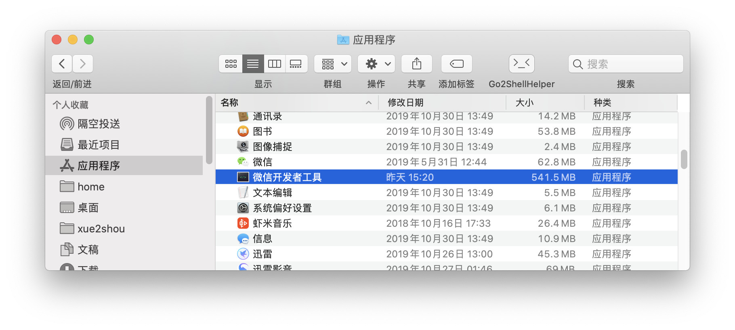Zoom the Finder window with green button

pos(89,40)
